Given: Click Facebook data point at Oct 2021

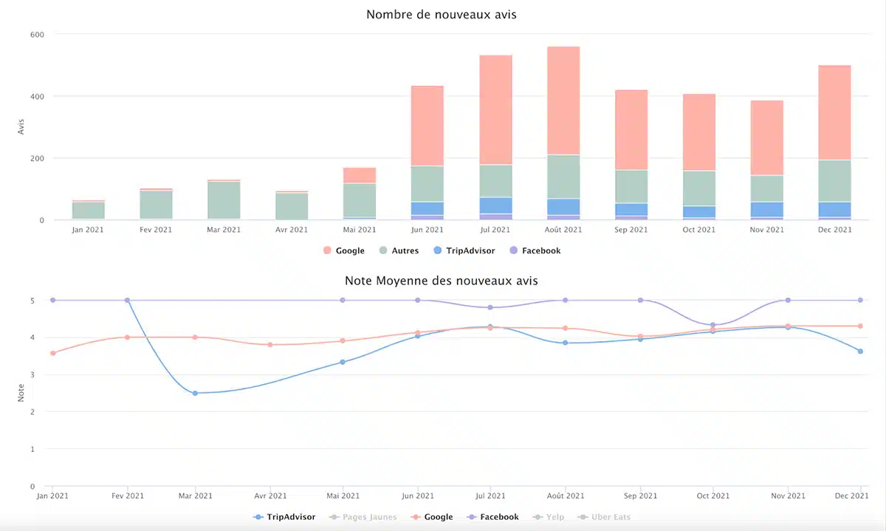Looking at the screenshot, I should click(x=712, y=325).
